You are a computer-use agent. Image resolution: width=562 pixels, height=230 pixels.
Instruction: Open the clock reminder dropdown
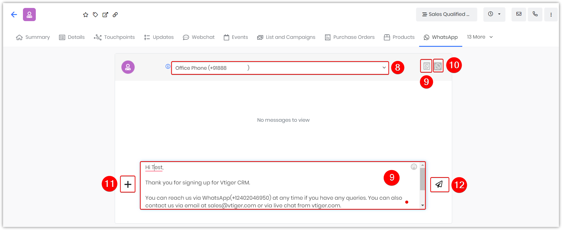(x=494, y=14)
